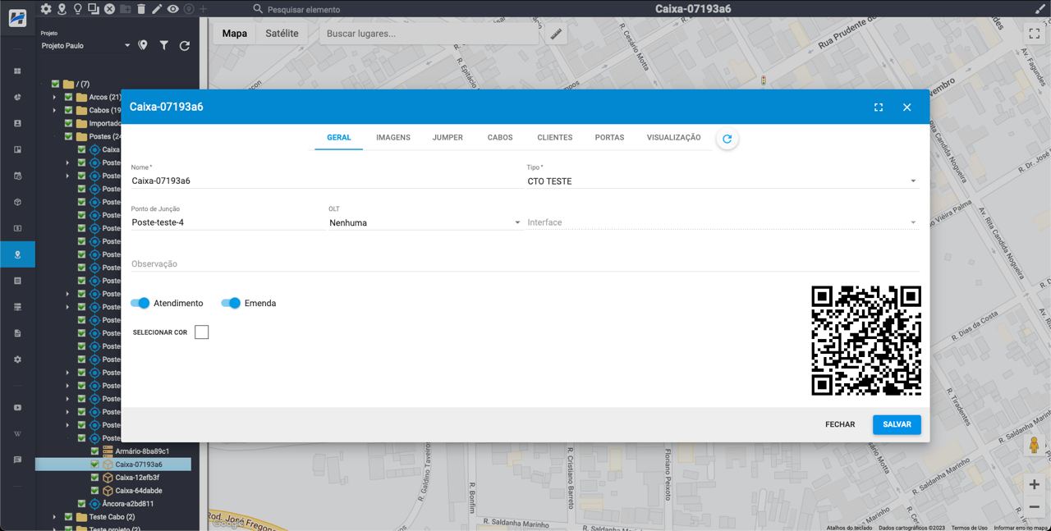Viewport: 1051px width, 531px height.
Task: Click the circled X cancel icon in toolbar
Action: coord(108,9)
